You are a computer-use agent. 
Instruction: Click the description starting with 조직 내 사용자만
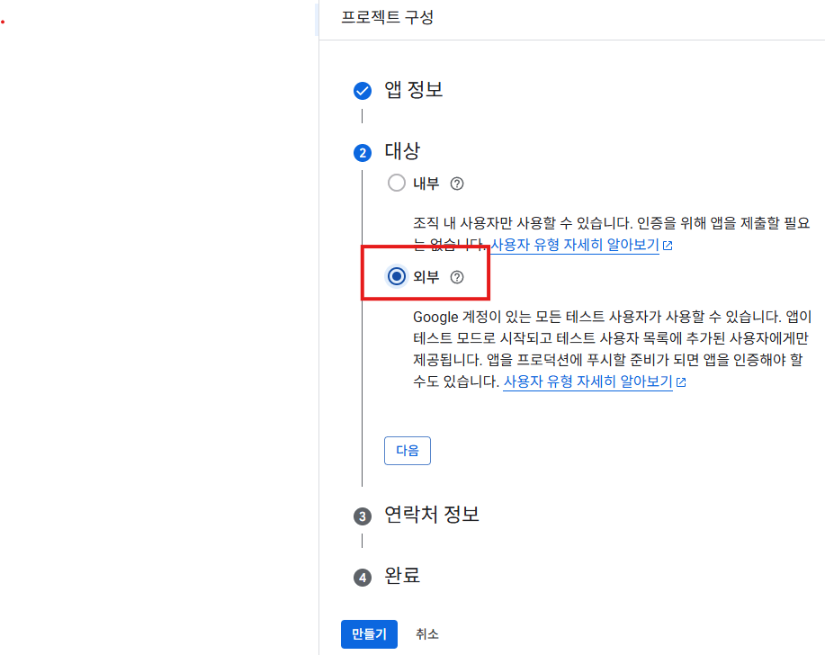click(612, 234)
